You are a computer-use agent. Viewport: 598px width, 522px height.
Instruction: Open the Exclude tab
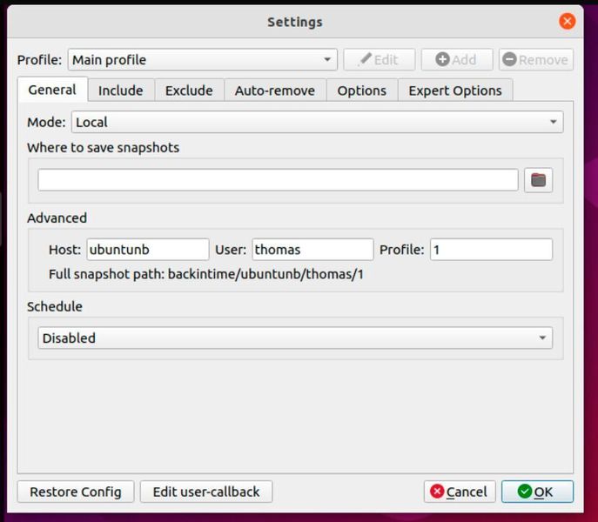[189, 90]
